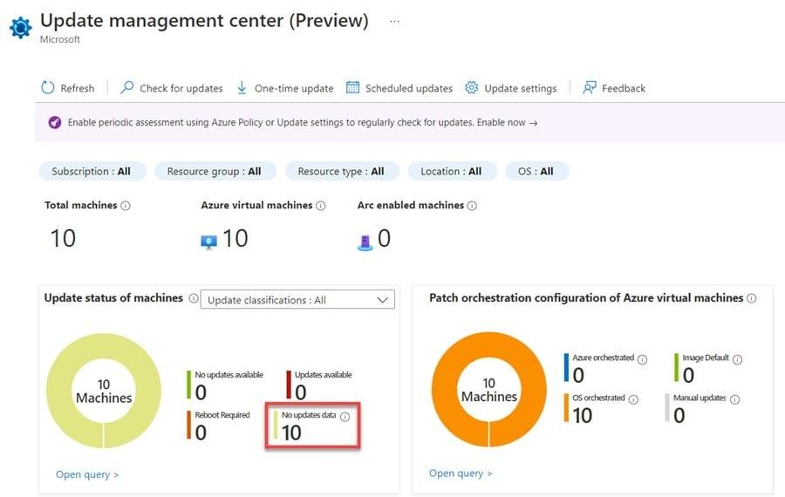Viewport: 785px width, 497px height.
Task: Open the ellipsis menu beside the title
Action: pos(394,22)
